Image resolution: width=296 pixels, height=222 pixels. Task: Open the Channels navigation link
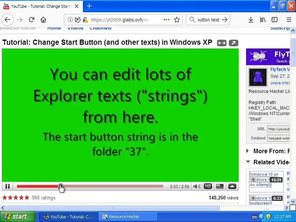(x=100, y=28)
